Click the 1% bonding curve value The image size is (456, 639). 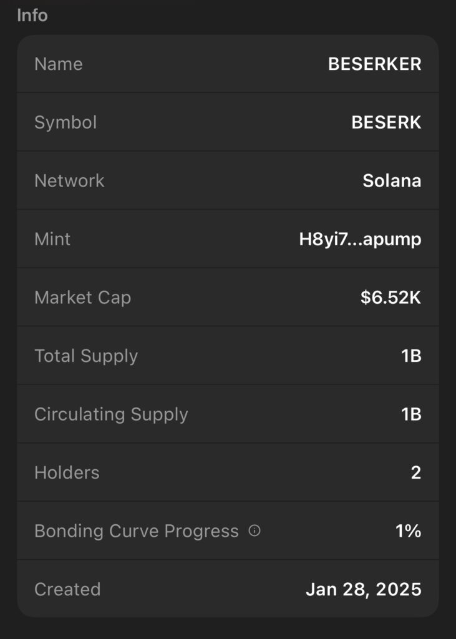click(x=408, y=531)
